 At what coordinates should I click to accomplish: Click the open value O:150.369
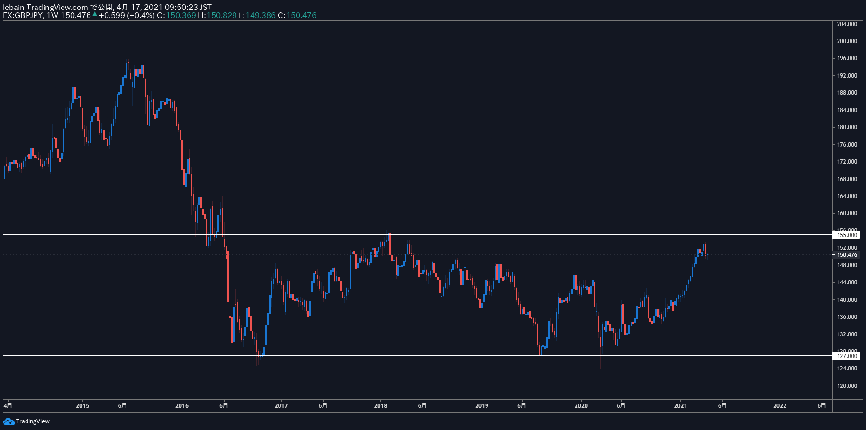(176, 15)
